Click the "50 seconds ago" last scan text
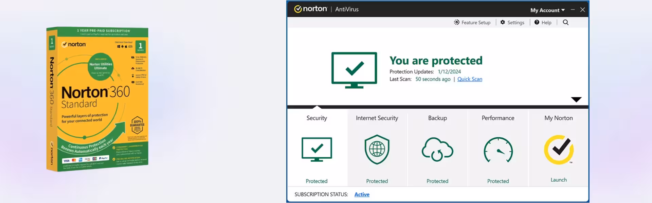652x203 pixels. 433,79
